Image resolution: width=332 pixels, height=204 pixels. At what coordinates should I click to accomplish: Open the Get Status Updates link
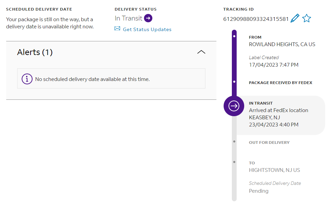coord(147,29)
